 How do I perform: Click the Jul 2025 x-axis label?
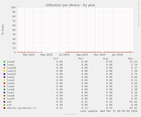pos(64,55)
